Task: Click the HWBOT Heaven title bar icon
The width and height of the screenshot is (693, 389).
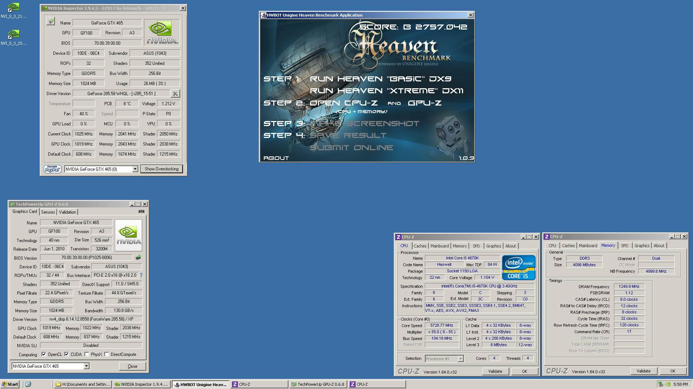Action: click(x=263, y=15)
